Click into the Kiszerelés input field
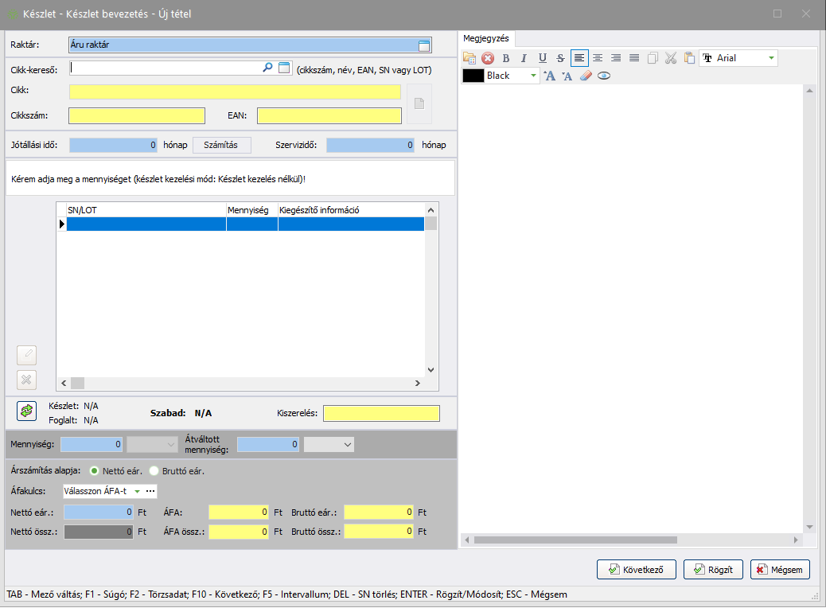This screenshot has height=608, width=826. 380,414
